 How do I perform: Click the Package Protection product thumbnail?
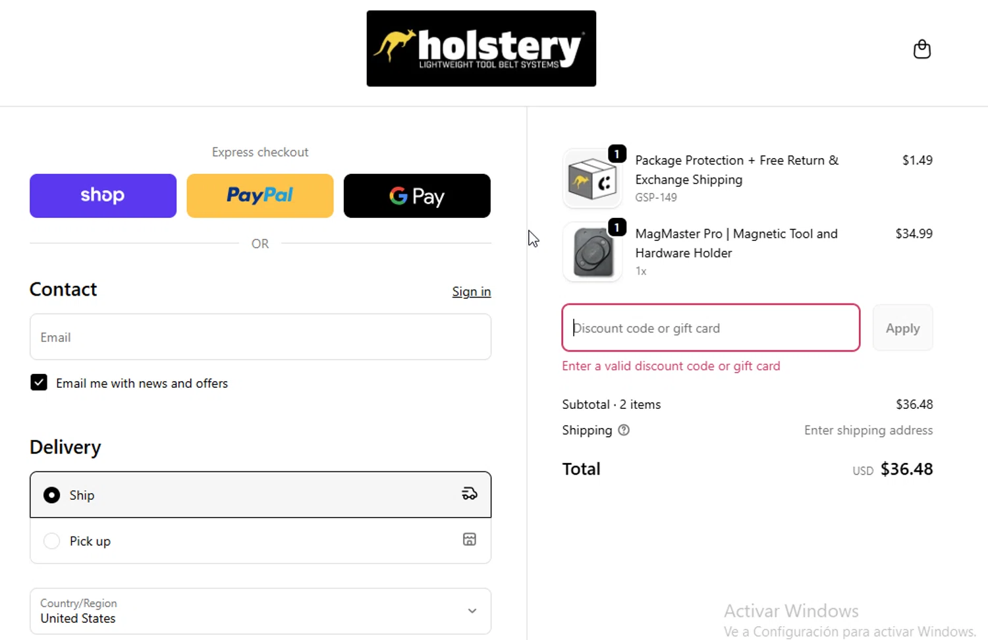[592, 178]
